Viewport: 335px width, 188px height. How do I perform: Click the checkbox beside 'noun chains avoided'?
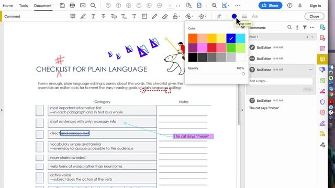click(x=40, y=158)
